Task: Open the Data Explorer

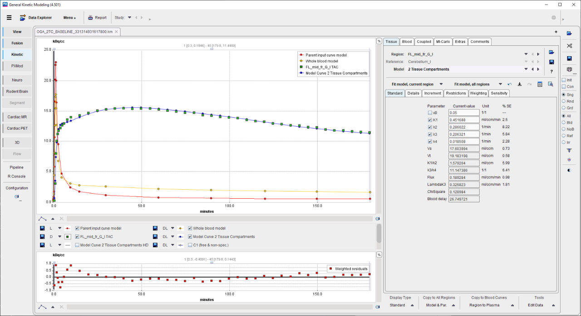Action: 35,18
